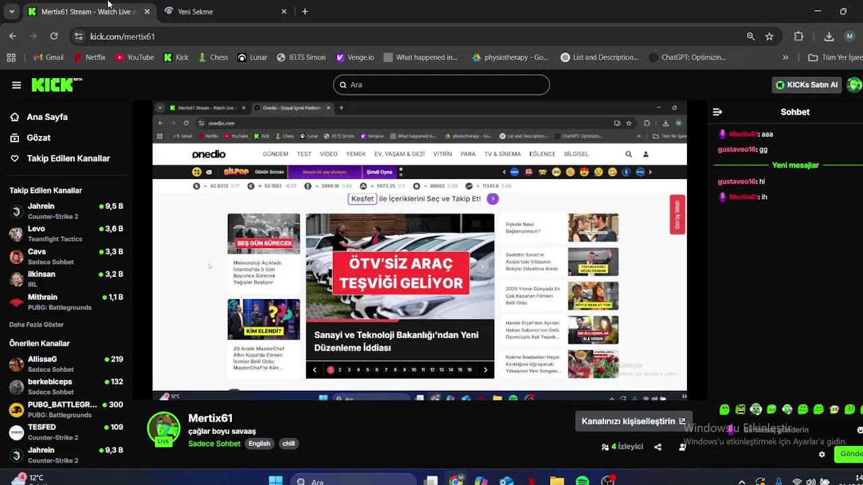This screenshot has width=863, height=485.
Task: Open Chess bookmark
Action: 212,57
